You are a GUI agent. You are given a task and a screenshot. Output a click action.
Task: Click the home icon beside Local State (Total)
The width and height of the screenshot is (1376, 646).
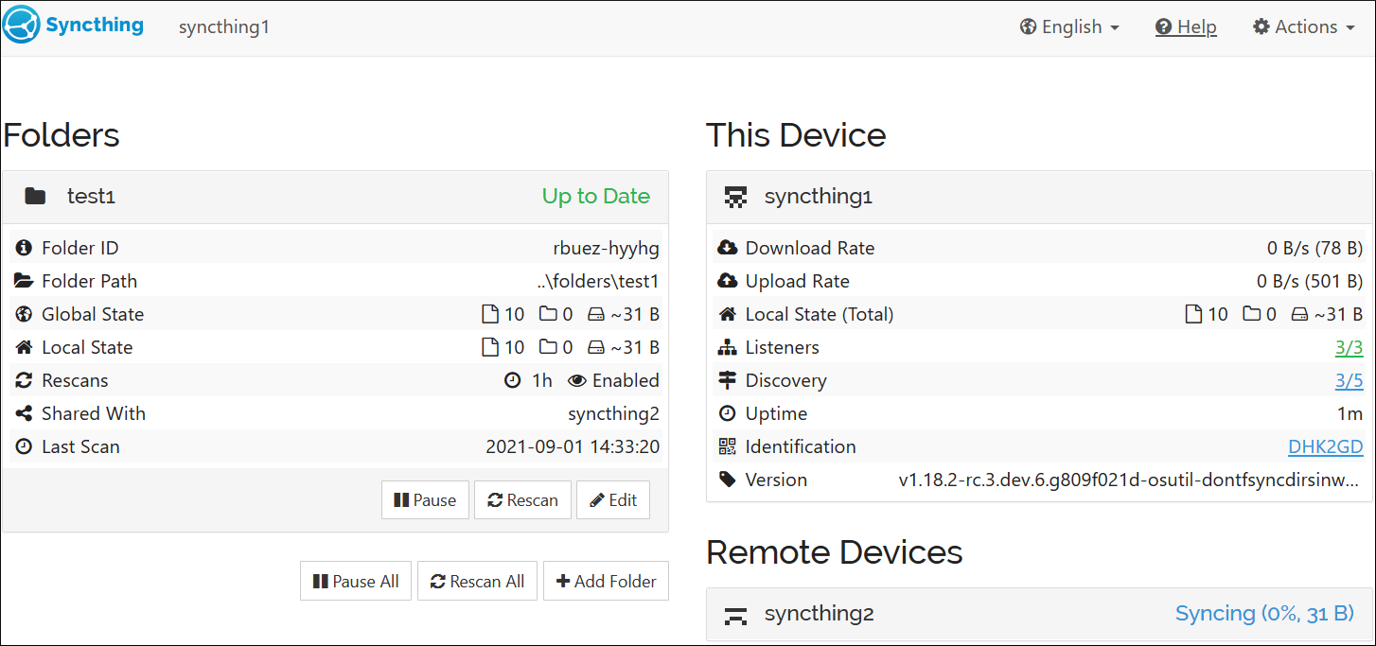727,314
